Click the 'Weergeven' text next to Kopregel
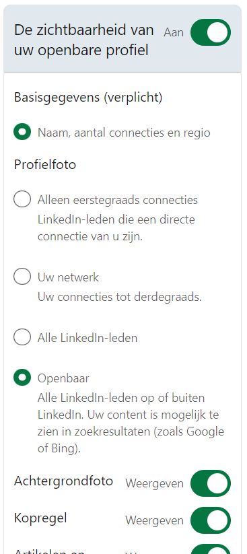The height and width of the screenshot is (554, 247). point(154,520)
